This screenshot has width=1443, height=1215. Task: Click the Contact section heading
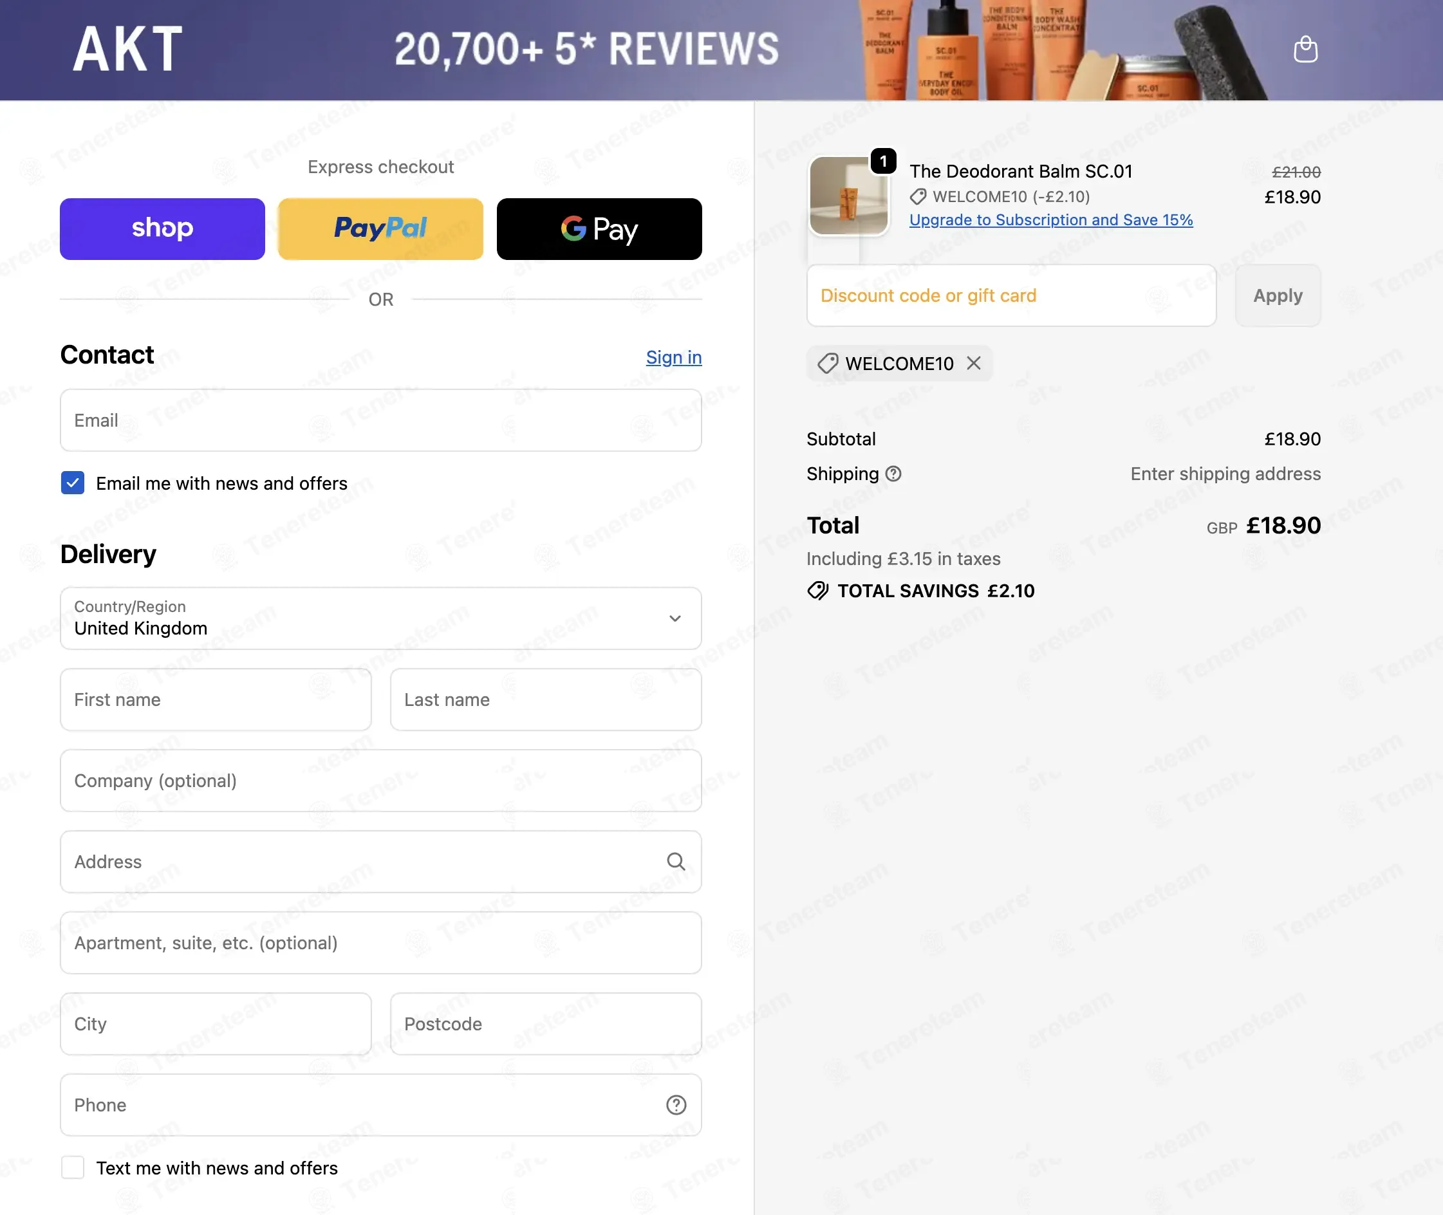[107, 355]
